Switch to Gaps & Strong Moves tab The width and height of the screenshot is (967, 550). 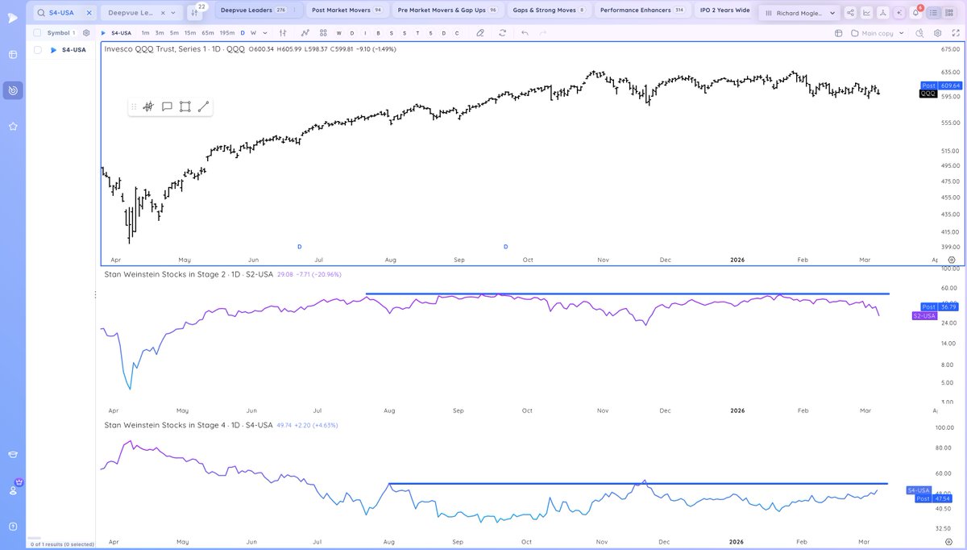click(x=549, y=10)
